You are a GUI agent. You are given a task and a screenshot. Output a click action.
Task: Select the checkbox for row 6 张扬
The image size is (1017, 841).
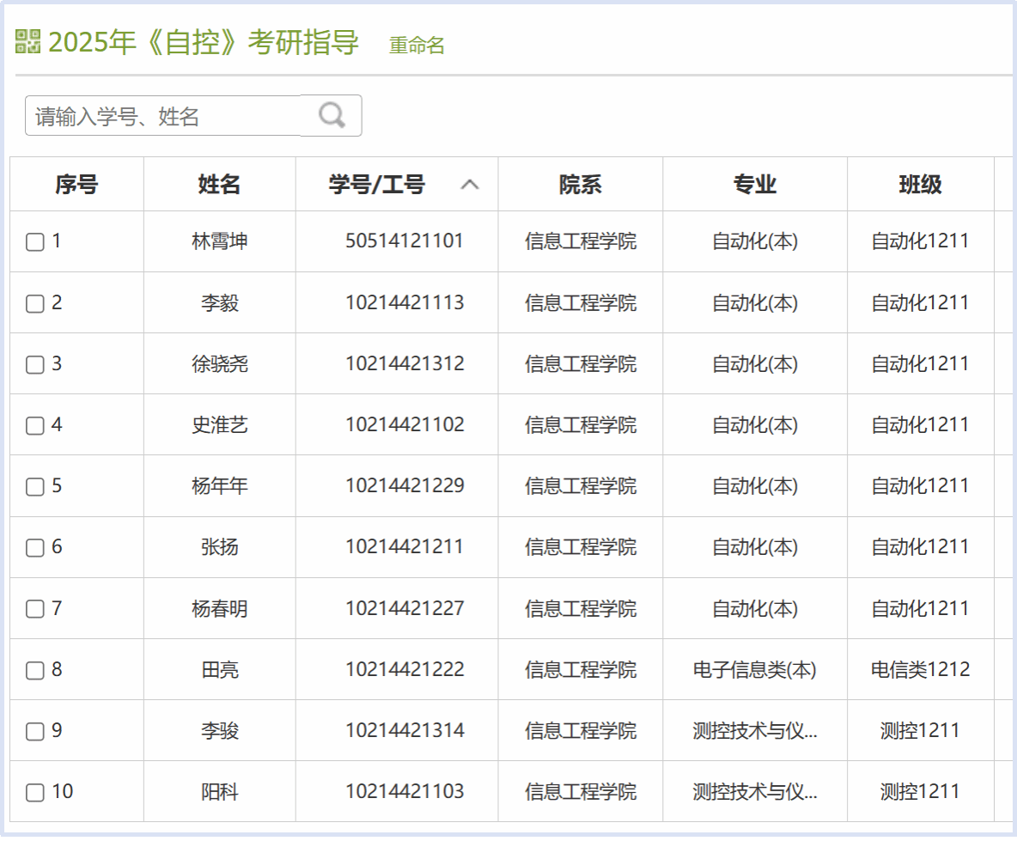click(x=34, y=548)
